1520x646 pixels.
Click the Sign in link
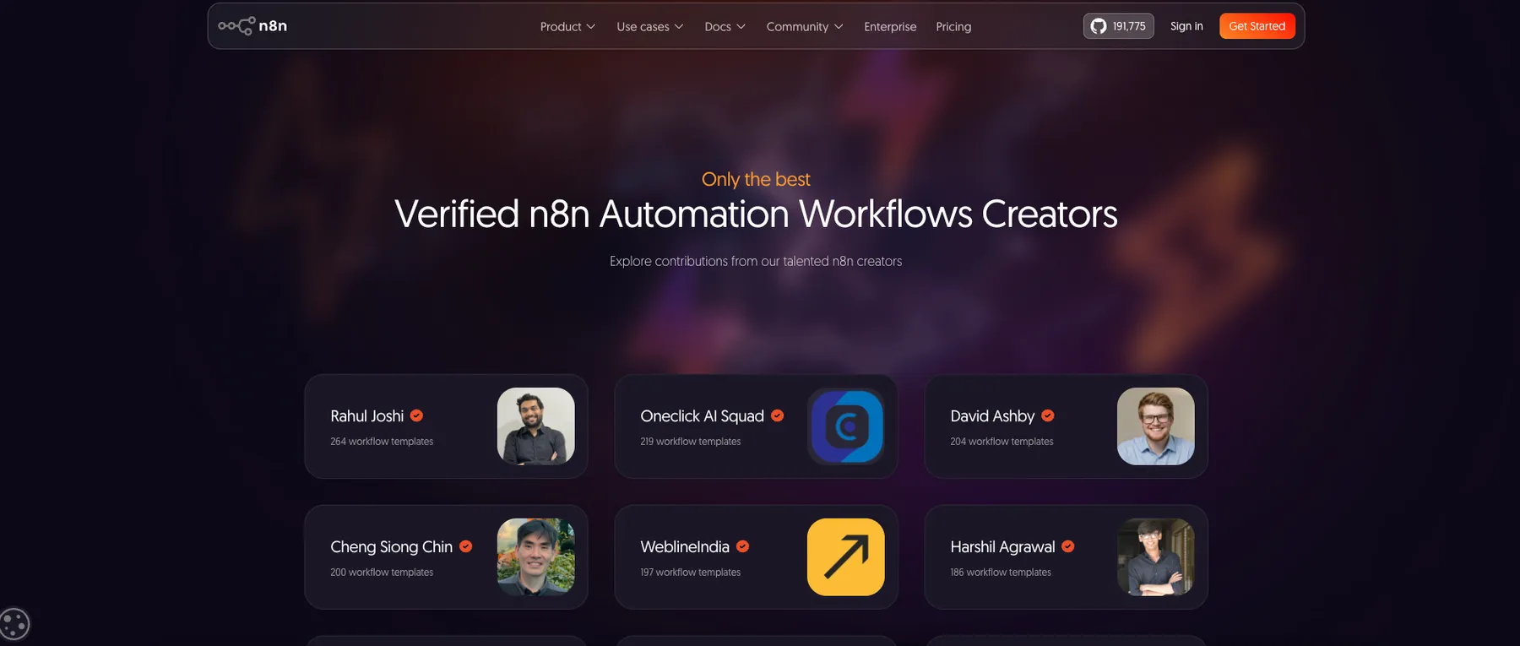[x=1186, y=26]
